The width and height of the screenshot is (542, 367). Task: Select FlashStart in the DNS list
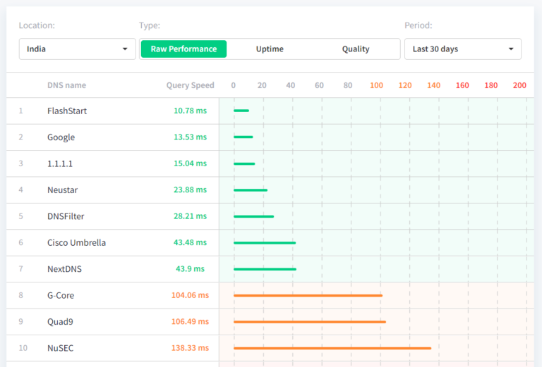[x=67, y=111]
